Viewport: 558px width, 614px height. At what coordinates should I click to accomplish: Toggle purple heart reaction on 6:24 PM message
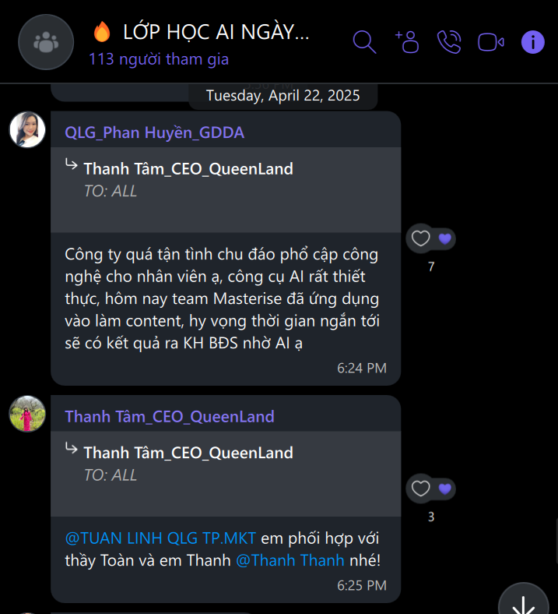tap(444, 238)
